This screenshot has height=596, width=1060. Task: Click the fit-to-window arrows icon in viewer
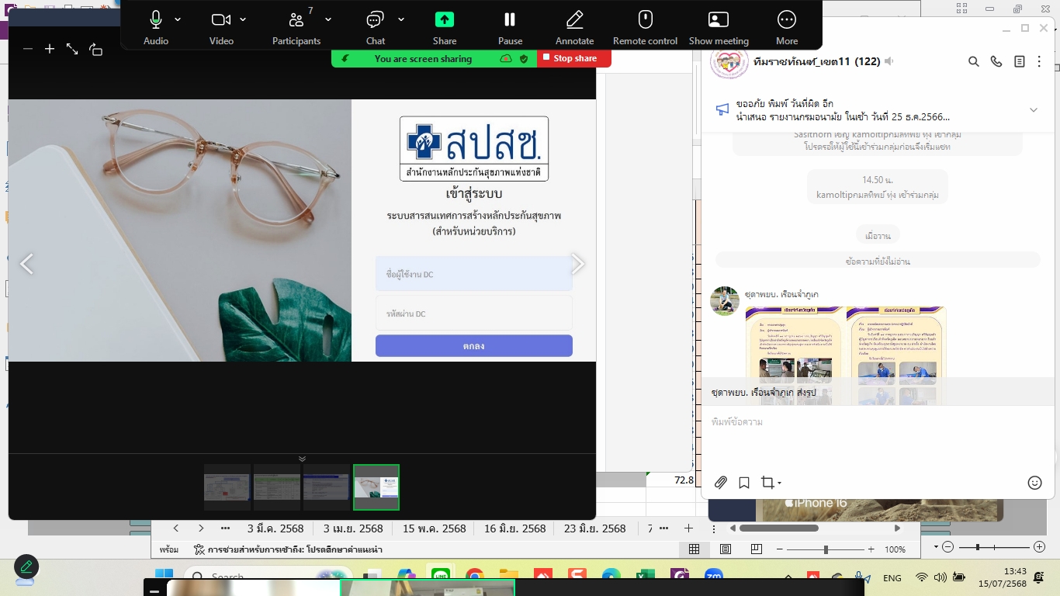[x=72, y=49]
